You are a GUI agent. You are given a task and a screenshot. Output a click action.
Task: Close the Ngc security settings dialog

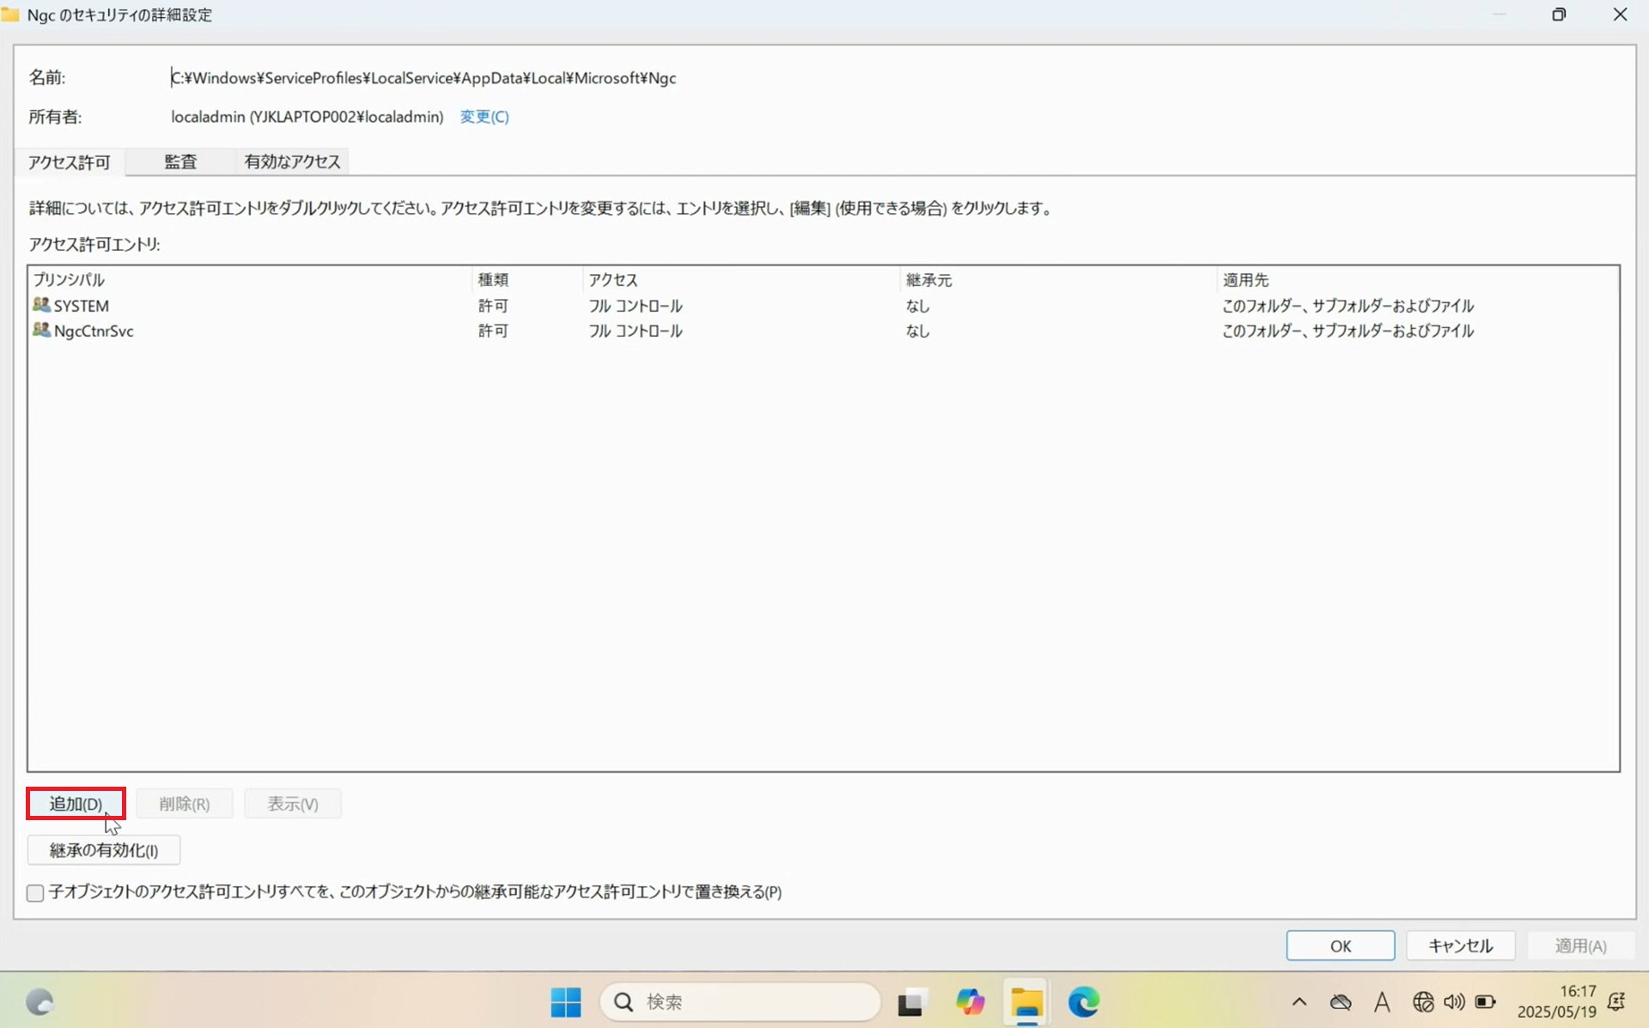(1620, 15)
